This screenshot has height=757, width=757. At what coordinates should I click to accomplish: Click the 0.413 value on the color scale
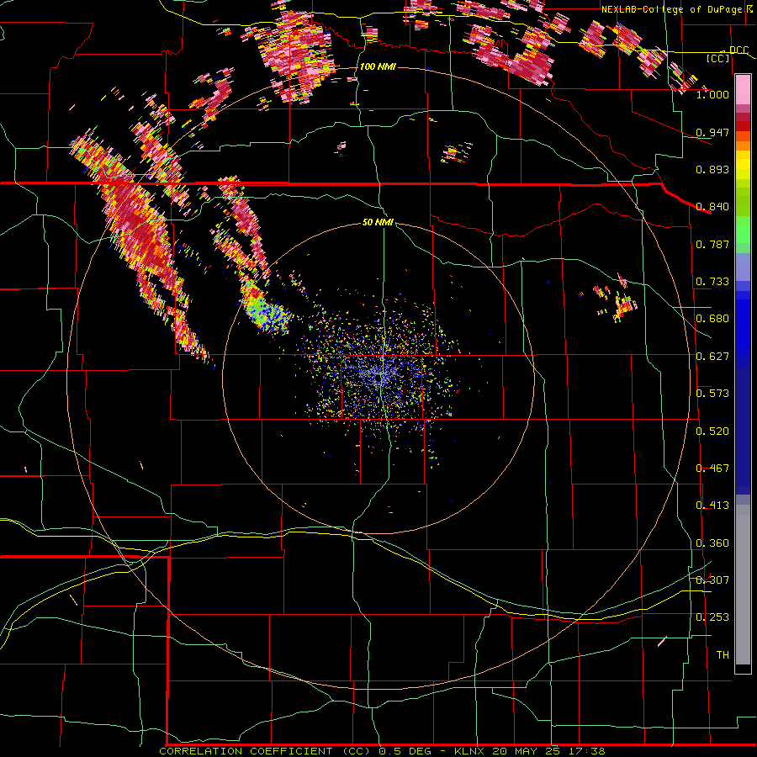coord(712,506)
